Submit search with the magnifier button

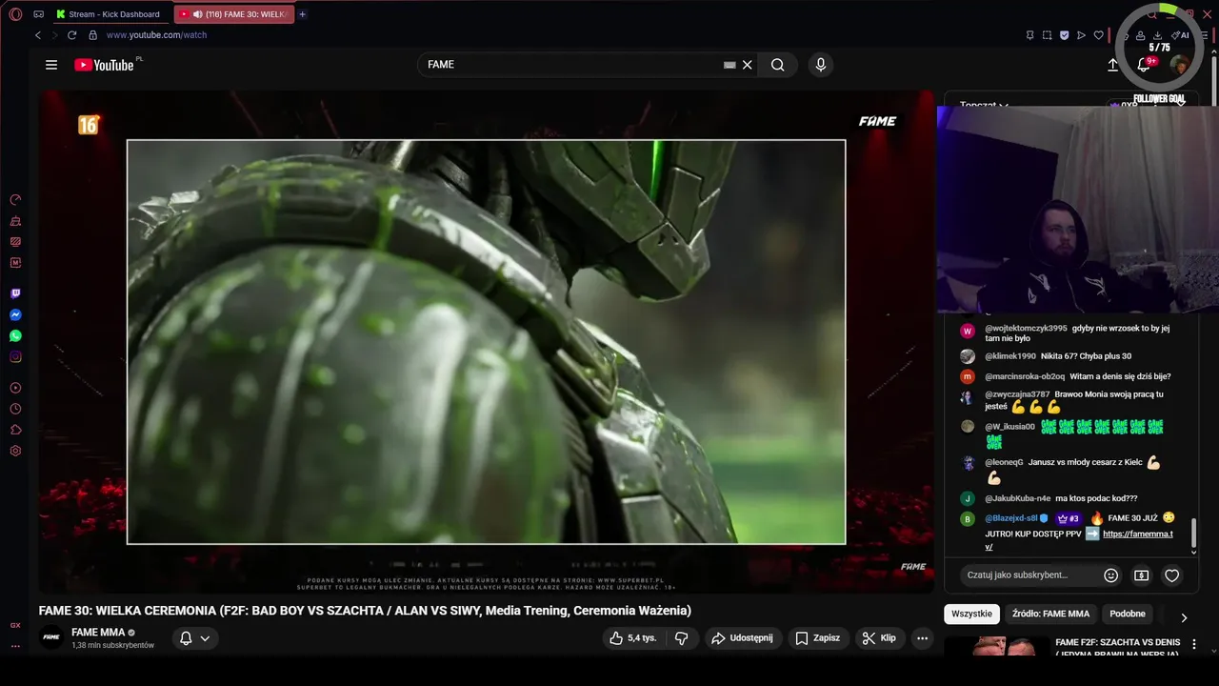[x=778, y=65]
